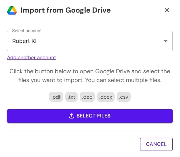
Task: Open the Select account dropdown arrow
Action: pos(166,41)
